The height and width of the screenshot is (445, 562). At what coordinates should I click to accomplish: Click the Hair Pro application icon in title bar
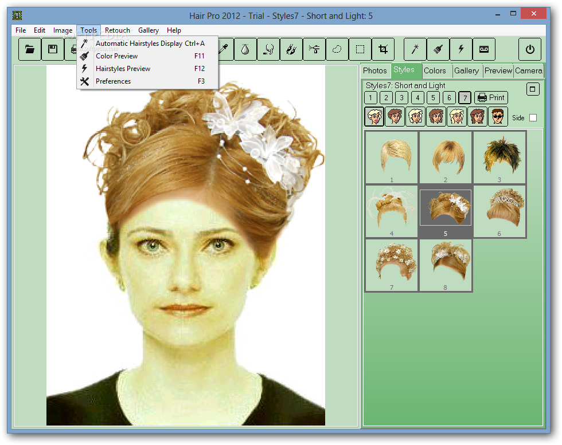(17, 15)
